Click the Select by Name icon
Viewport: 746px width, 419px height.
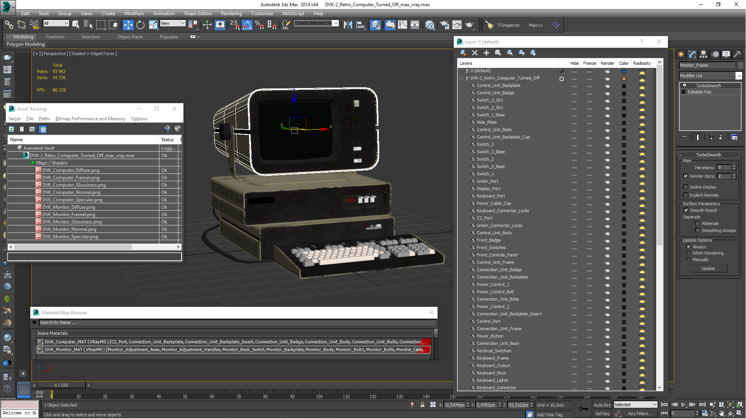click(x=88, y=25)
